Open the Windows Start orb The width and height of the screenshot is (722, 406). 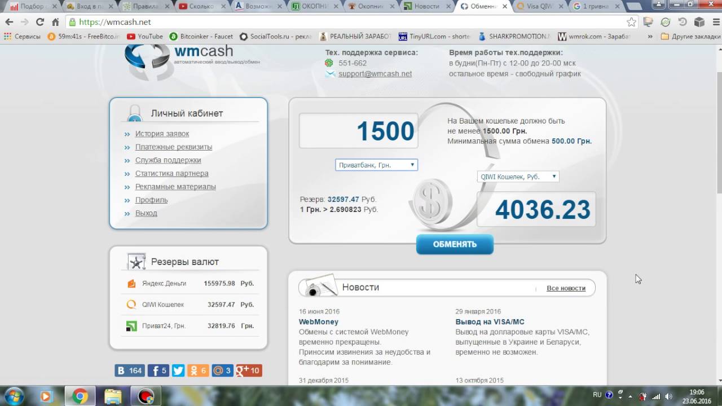(13, 396)
